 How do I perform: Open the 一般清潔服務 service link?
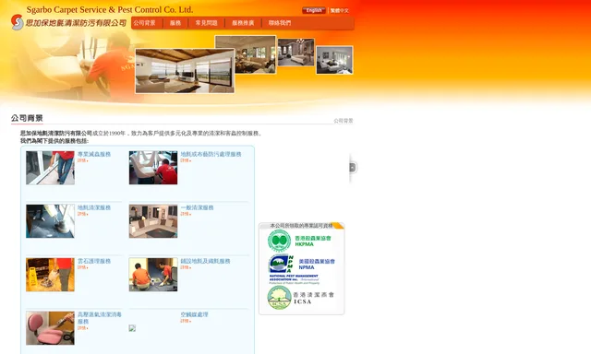click(x=197, y=207)
